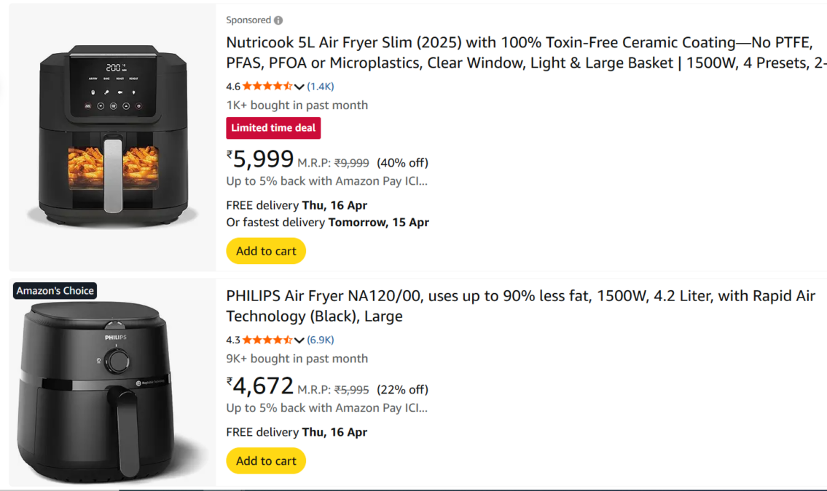Click the Amazon's Choice badge

click(55, 291)
